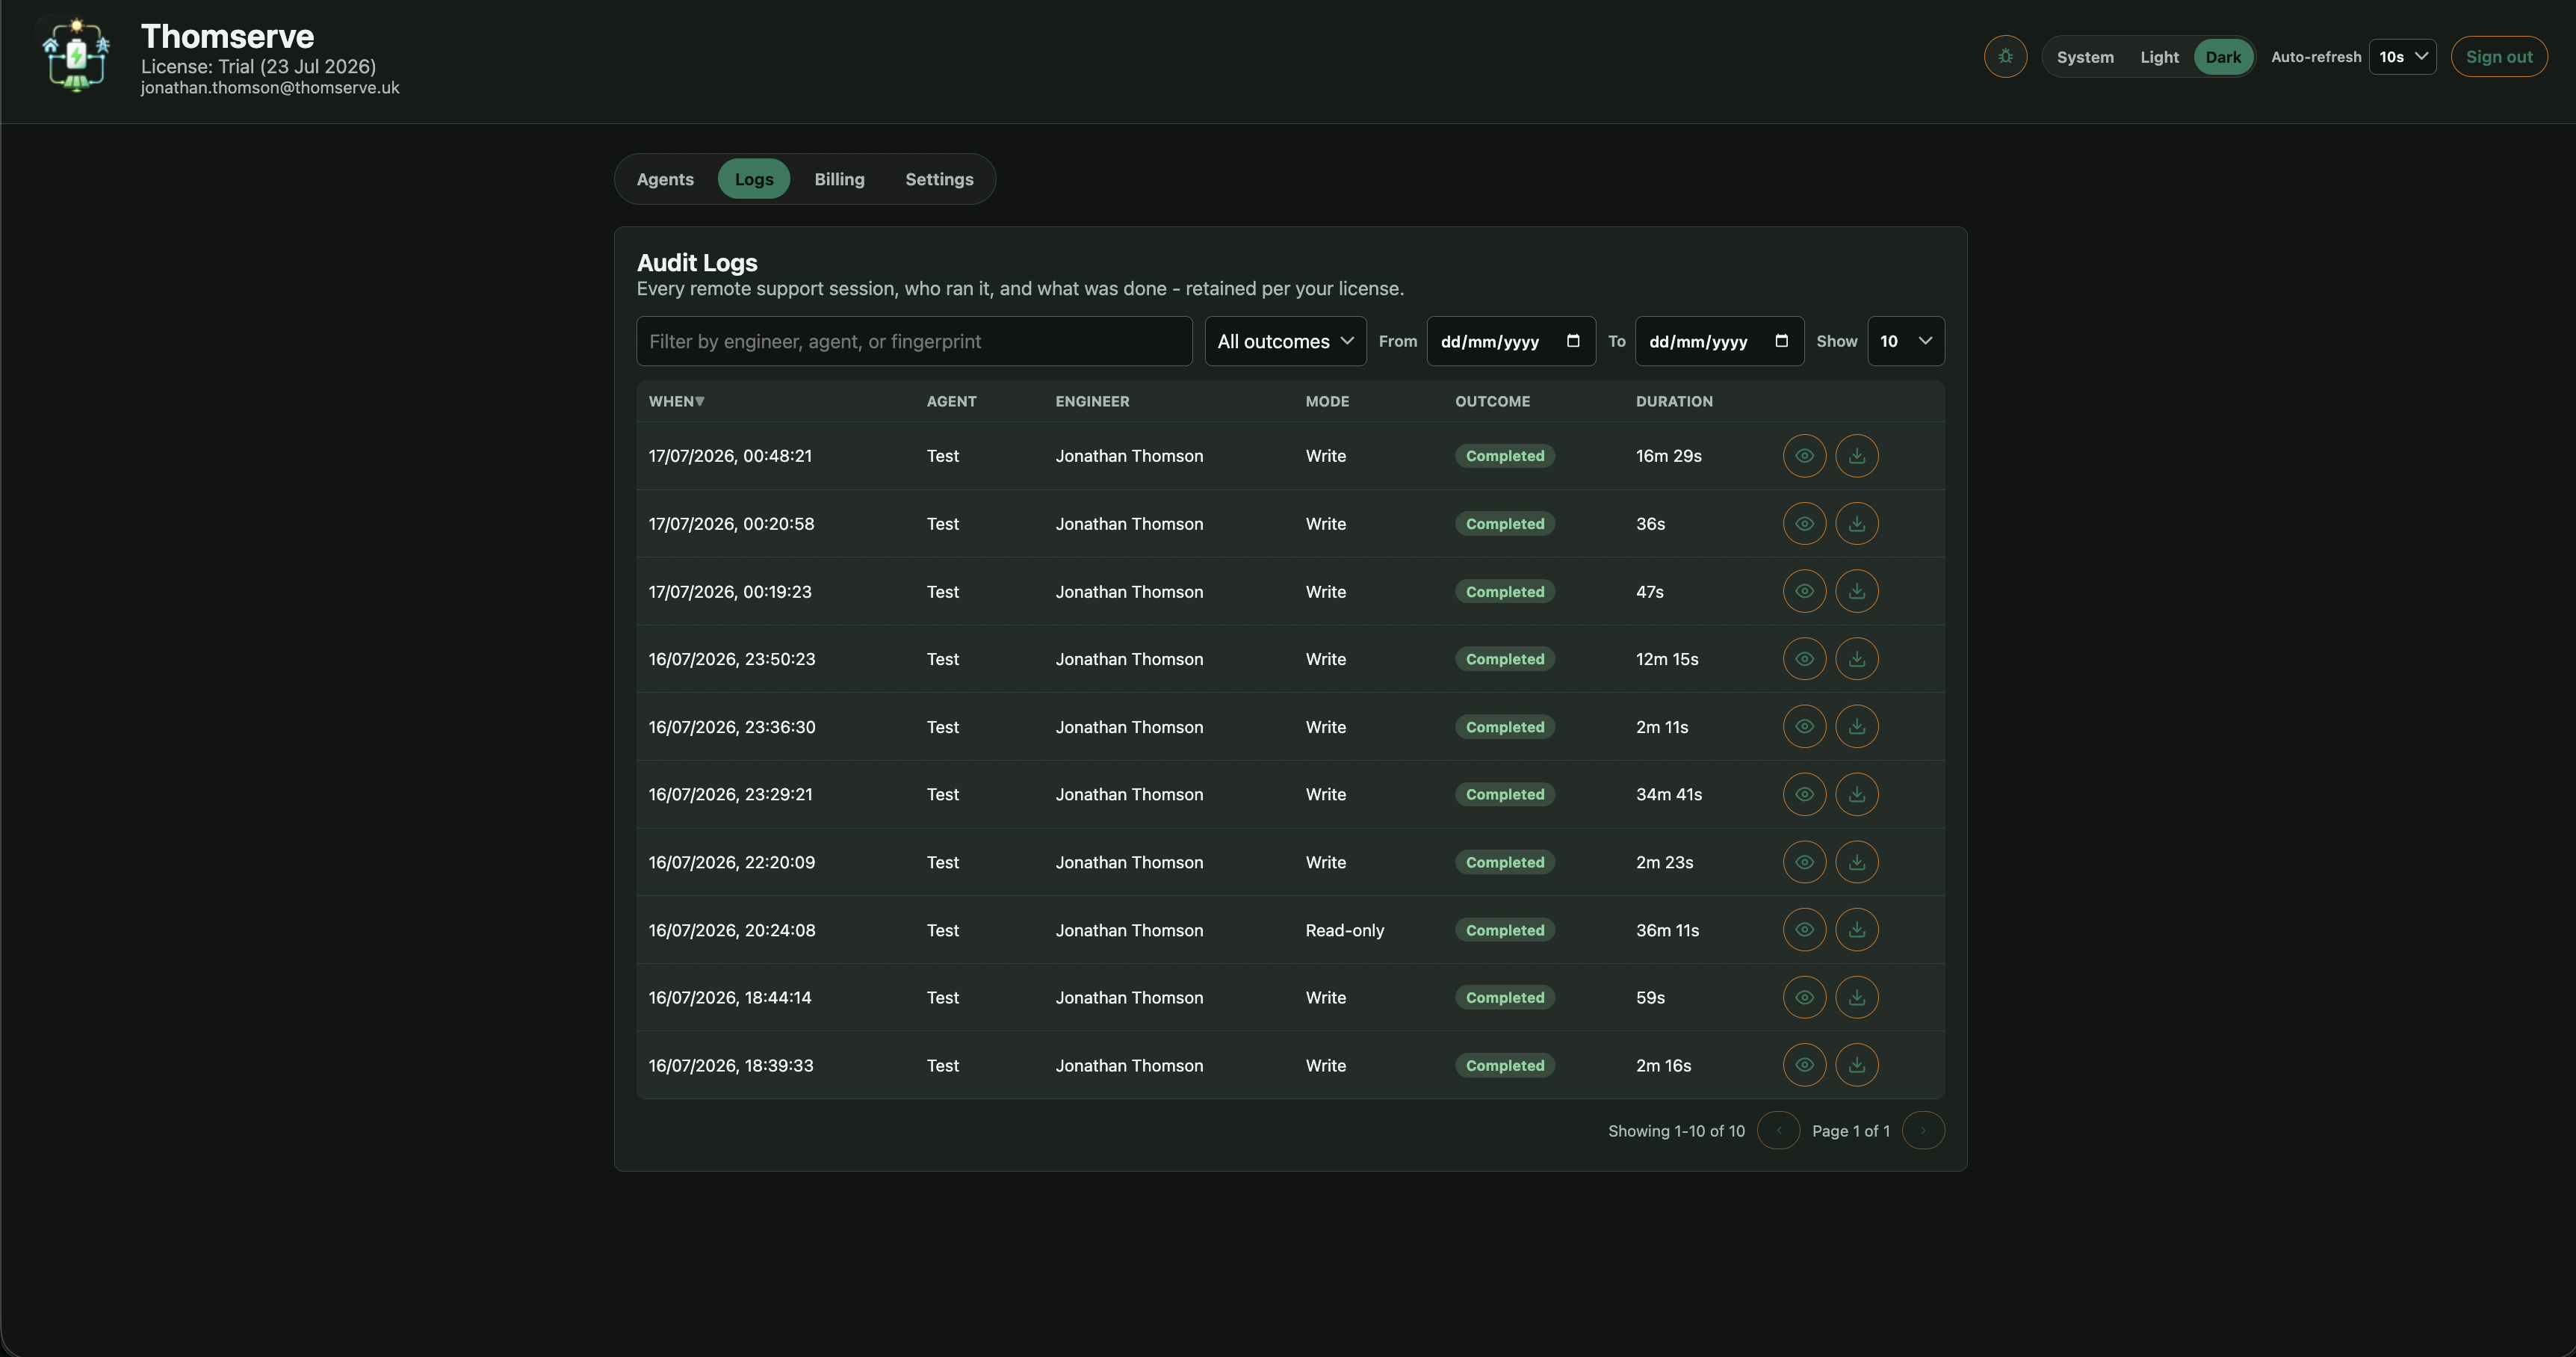2576x1357 pixels.
Task: Click the bug report icon in header
Action: click(2005, 57)
